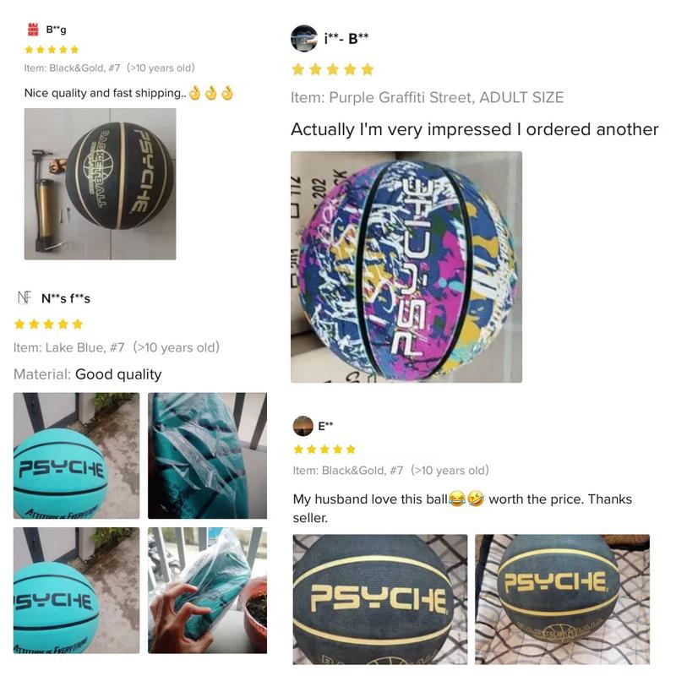Open second Lake Blue ball photo on ground
Screen dimensions: 676x676
pyautogui.click(x=76, y=590)
